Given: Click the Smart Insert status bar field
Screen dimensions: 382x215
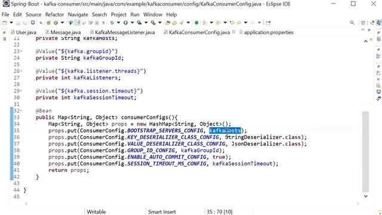Looking at the screenshot, I should [162, 212].
